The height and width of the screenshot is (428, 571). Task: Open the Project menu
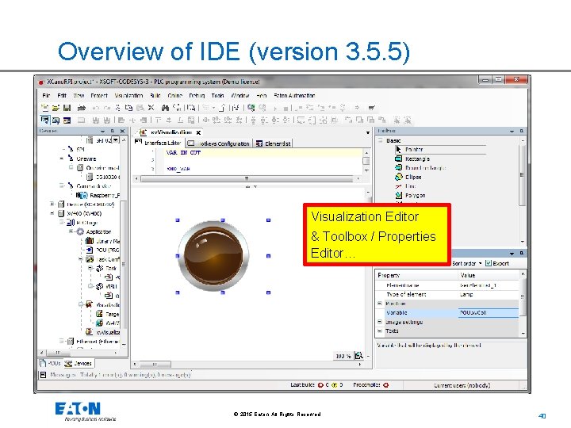tap(98, 96)
